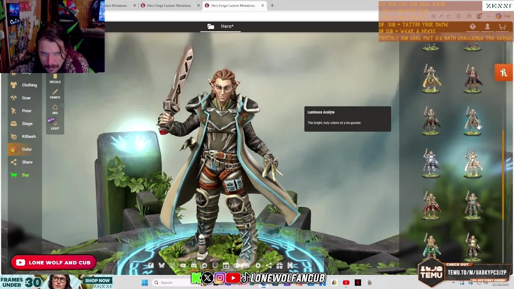Screen dimensions: 514x289
Task: Click the color presets panel scrollbar
Action: [503, 175]
